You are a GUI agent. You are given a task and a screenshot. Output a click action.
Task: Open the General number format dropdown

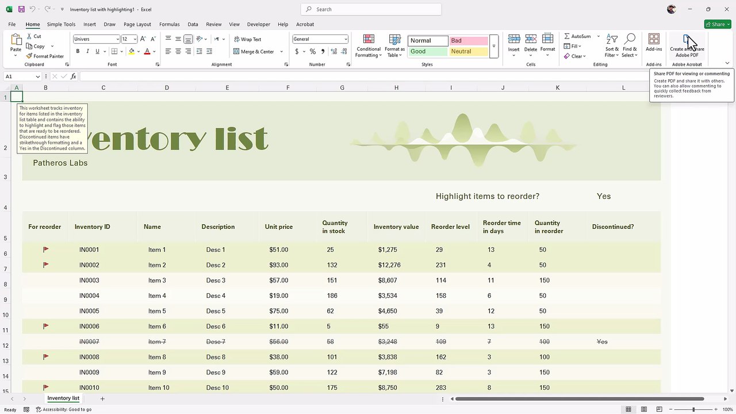(x=346, y=39)
